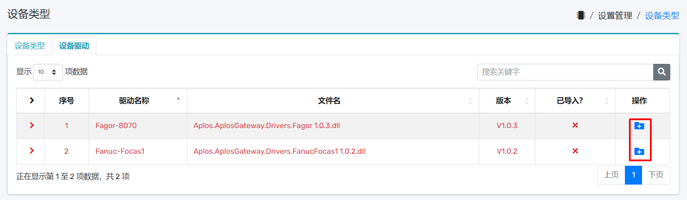Image resolution: width=687 pixels, height=200 pixels.
Task: Open the rows-per-page dropdown
Action: coord(48,72)
